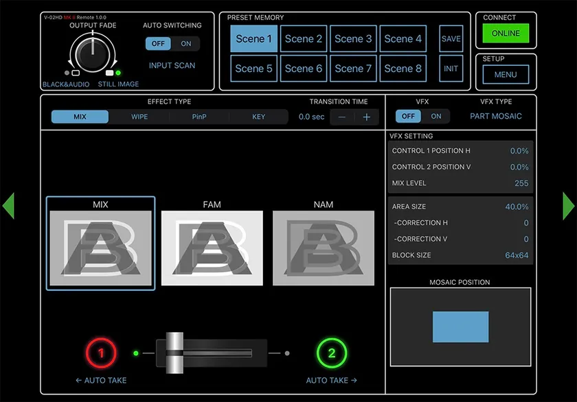This screenshot has width=577, height=402.
Task: Switch effect type to PinP
Action: click(x=199, y=117)
